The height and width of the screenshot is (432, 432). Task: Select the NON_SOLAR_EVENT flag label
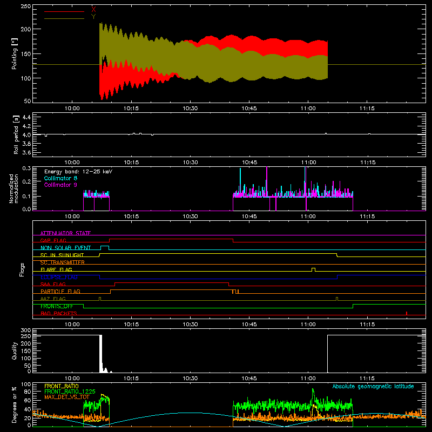click(65, 248)
